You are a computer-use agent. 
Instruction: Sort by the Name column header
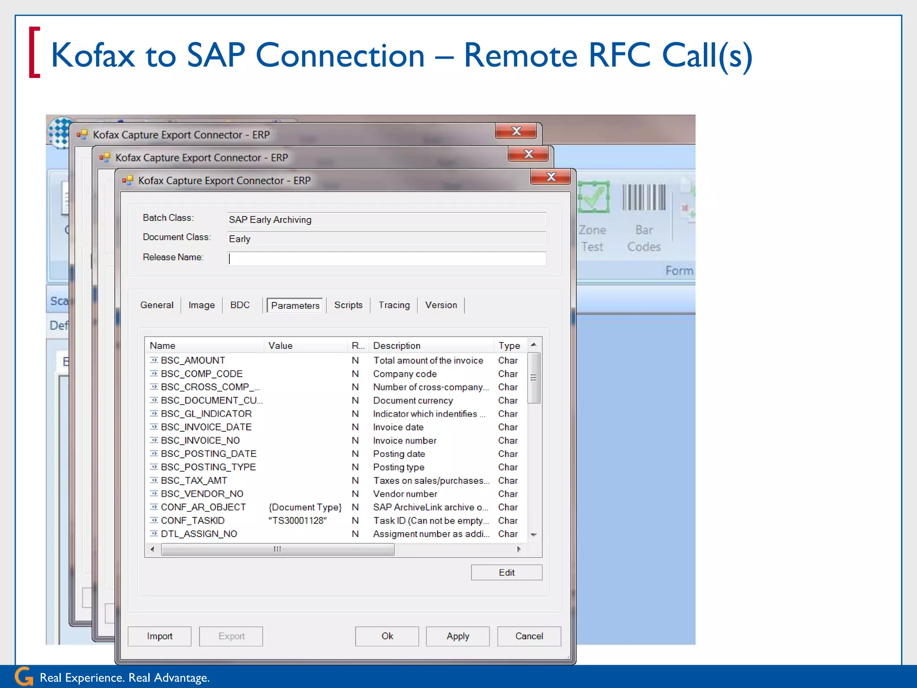205,346
